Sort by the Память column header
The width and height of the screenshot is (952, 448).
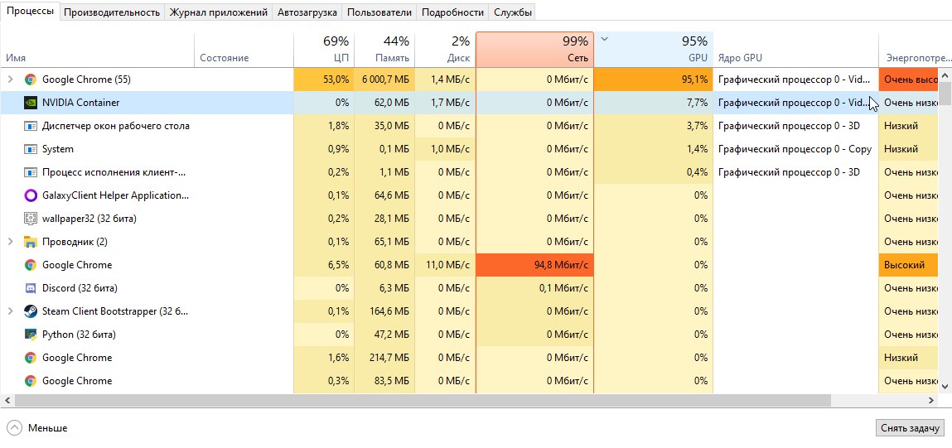coord(384,50)
